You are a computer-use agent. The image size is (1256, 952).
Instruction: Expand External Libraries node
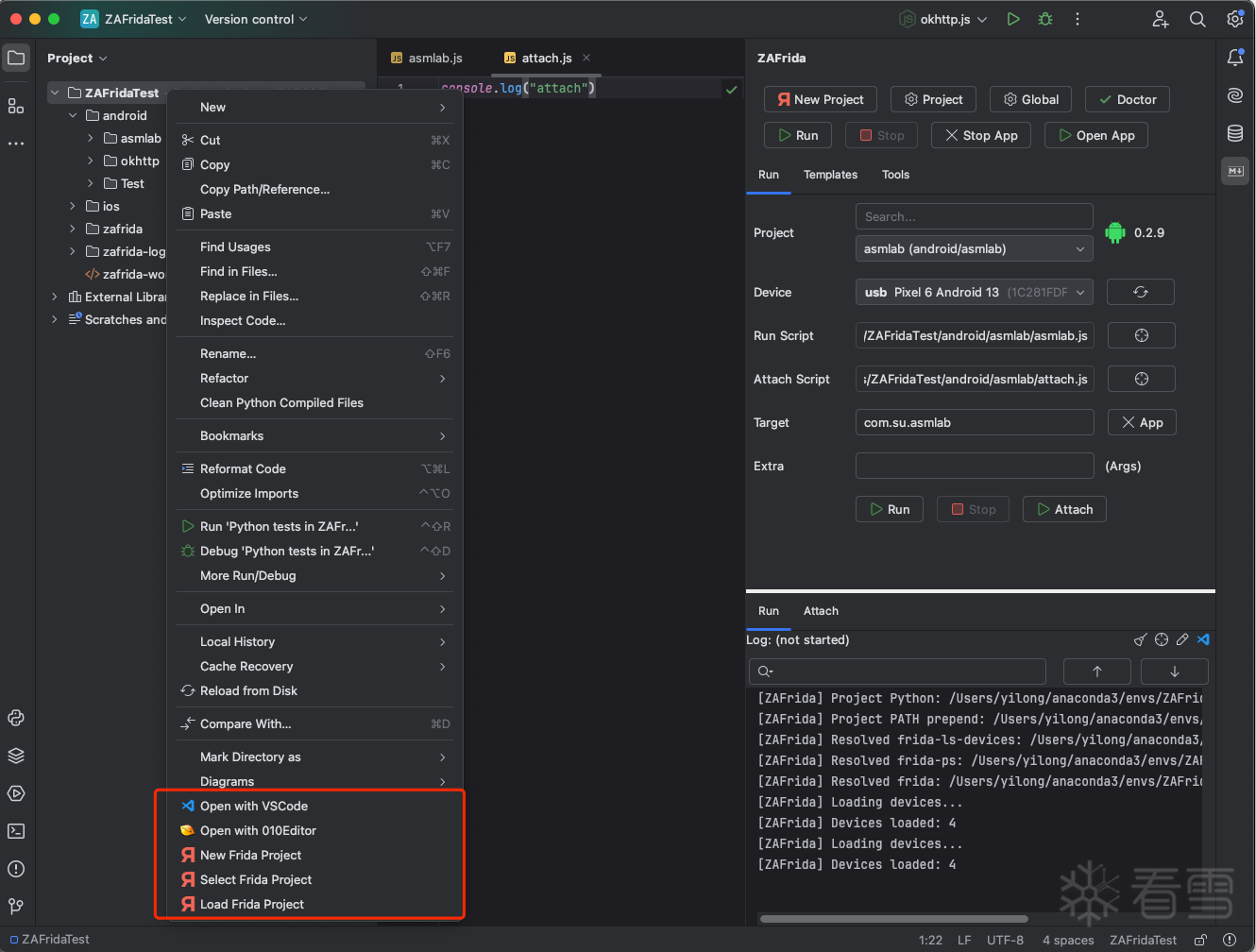(55, 297)
